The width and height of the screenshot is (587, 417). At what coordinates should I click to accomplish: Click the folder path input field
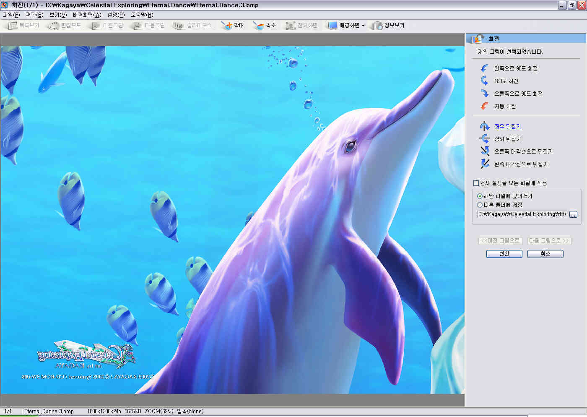coord(522,214)
